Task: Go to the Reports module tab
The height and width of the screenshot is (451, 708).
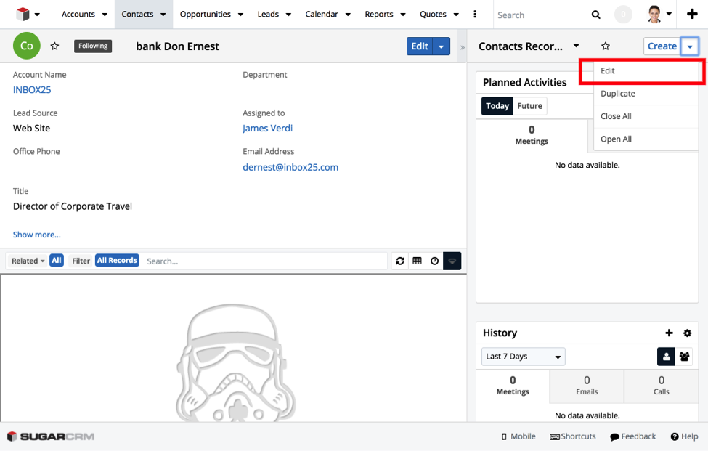Action: 379,15
